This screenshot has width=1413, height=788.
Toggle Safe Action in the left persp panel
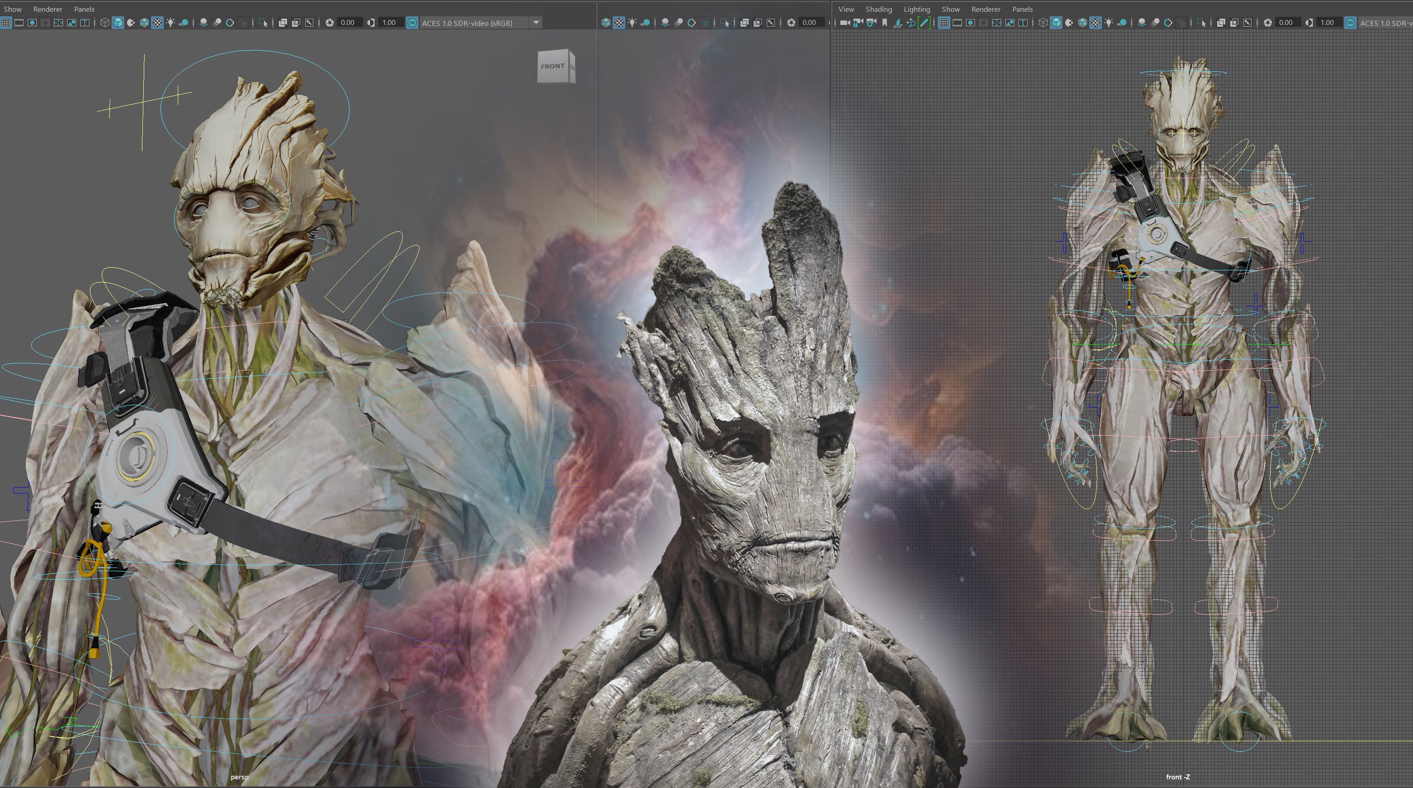[x=71, y=23]
